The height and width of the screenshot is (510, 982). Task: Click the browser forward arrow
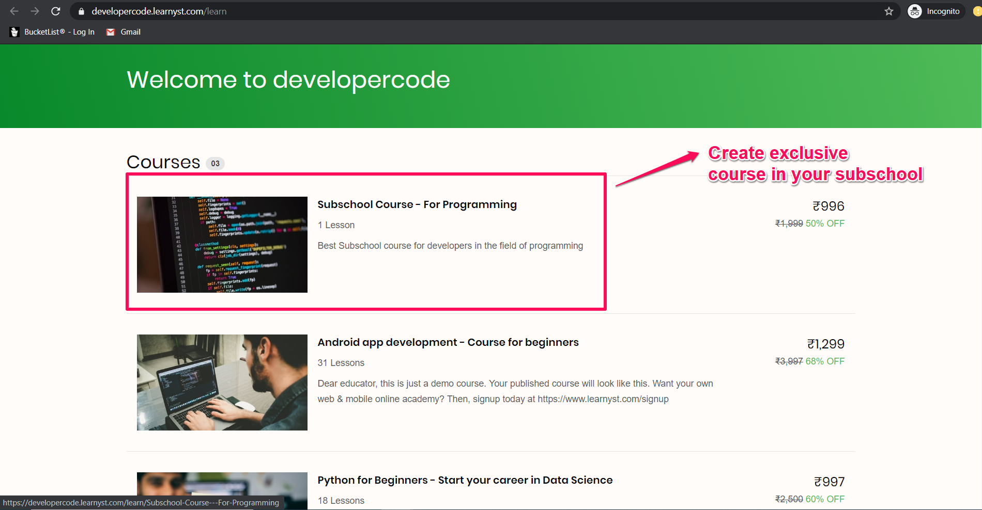pyautogui.click(x=35, y=11)
